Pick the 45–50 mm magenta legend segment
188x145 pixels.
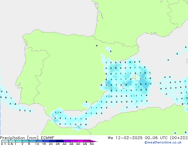tap(87, 141)
